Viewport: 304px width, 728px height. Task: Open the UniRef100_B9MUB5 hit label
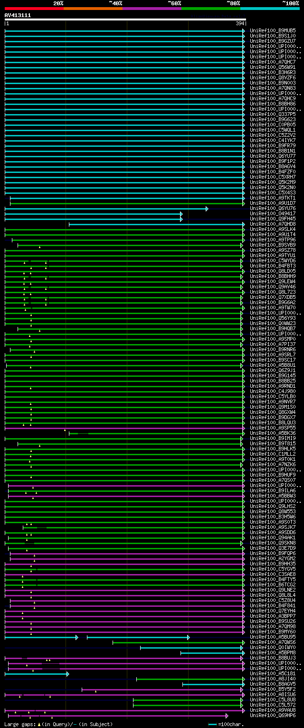pos(273,30)
